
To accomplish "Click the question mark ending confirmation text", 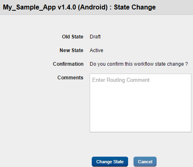I will pos(186,64).
